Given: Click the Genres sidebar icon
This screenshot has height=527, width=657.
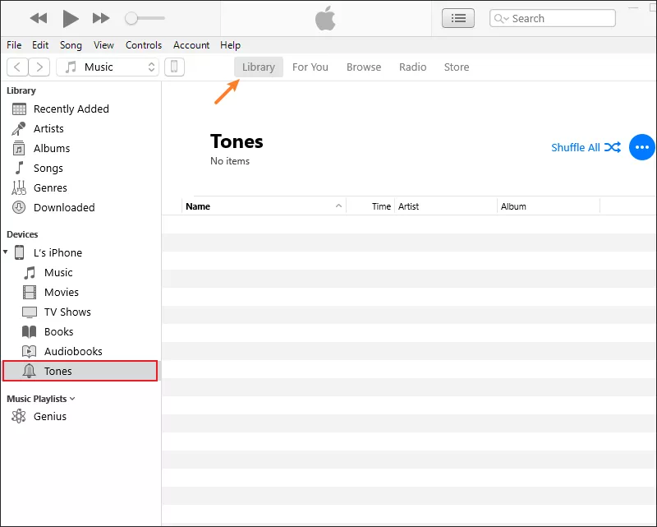Looking at the screenshot, I should [x=18, y=187].
